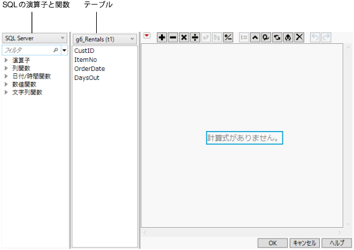Expand the 列関数 category
Image resolution: width=354 pixels, height=250 pixels.
7,68
